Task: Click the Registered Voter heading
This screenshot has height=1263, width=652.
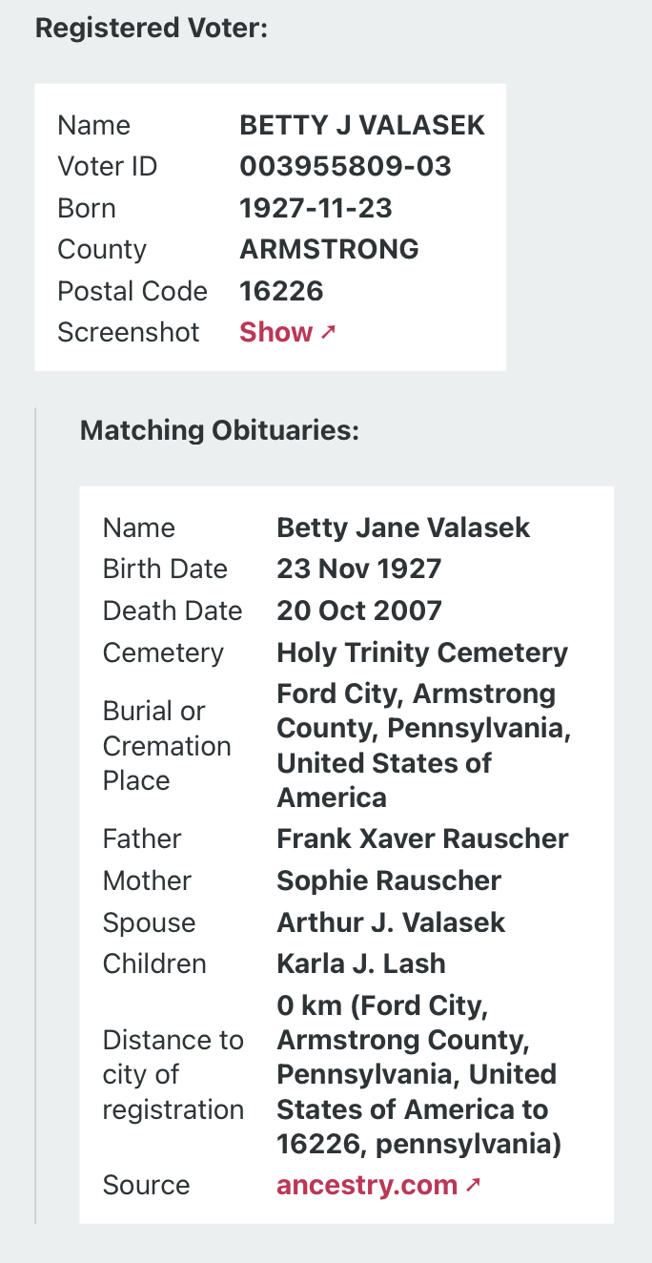Action: click(152, 28)
